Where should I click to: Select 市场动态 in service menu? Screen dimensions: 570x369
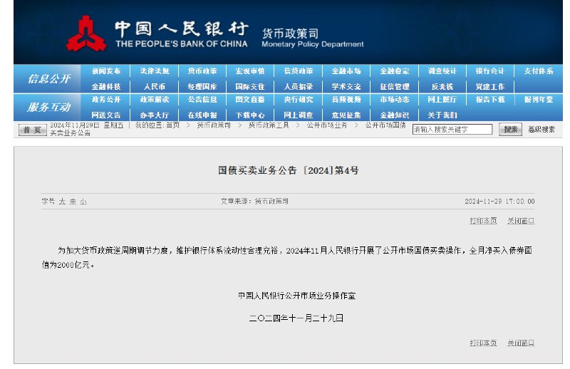tap(395, 100)
